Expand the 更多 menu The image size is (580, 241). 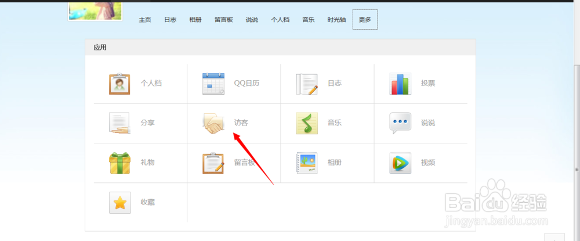365,20
